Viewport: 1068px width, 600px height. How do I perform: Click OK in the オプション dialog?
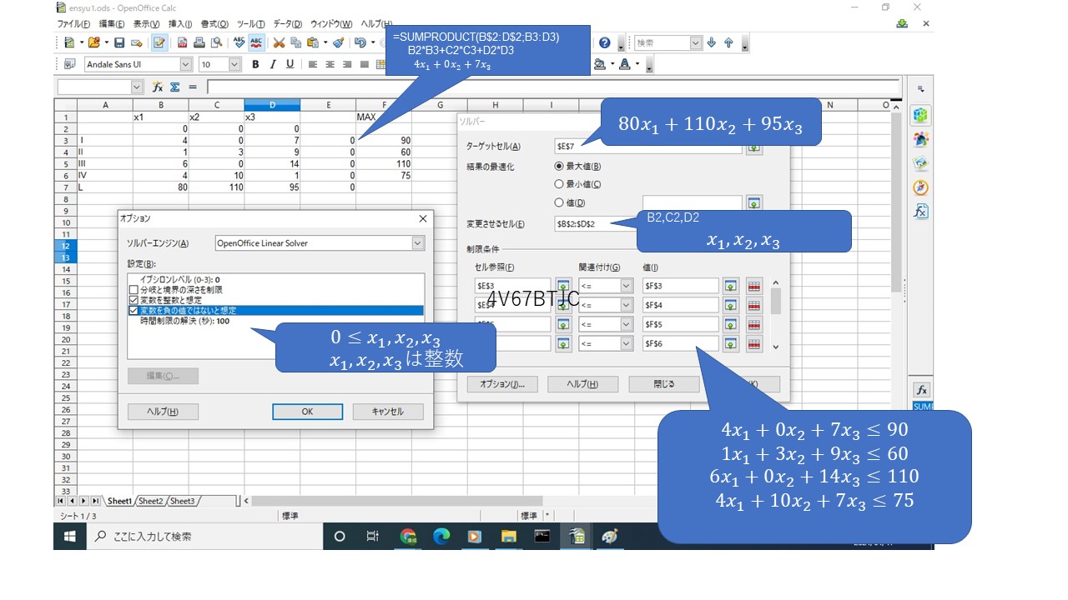(307, 412)
